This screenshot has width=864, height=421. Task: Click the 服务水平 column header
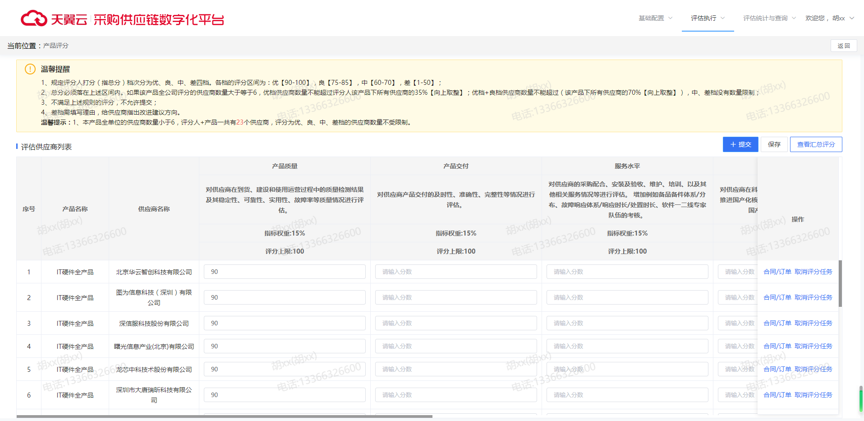pyautogui.click(x=627, y=166)
